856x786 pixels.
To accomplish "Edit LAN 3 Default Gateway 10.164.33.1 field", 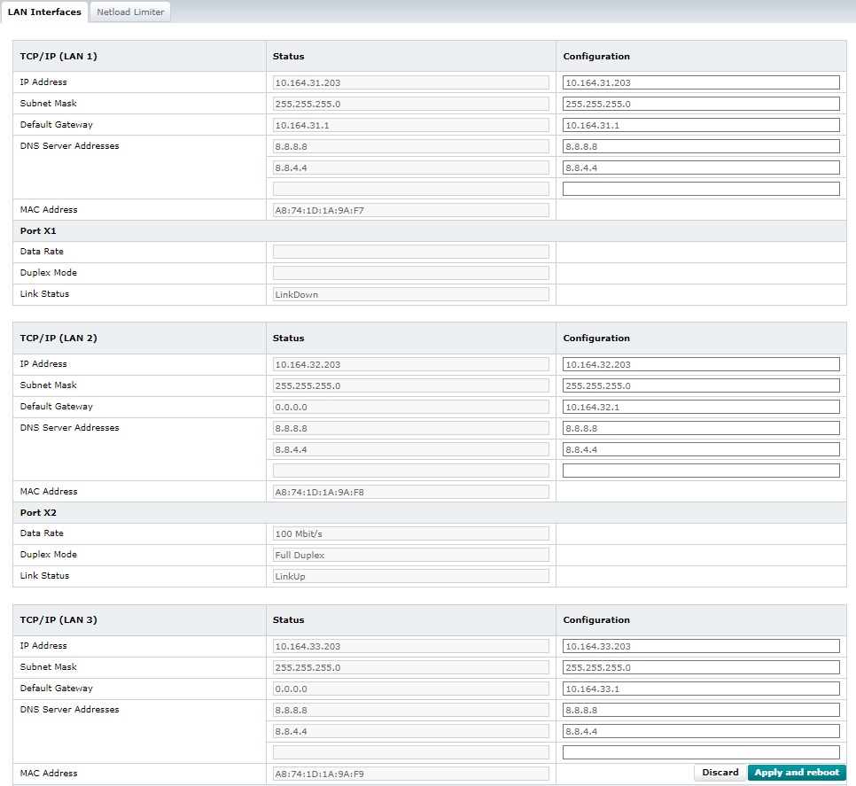I will (700, 689).
